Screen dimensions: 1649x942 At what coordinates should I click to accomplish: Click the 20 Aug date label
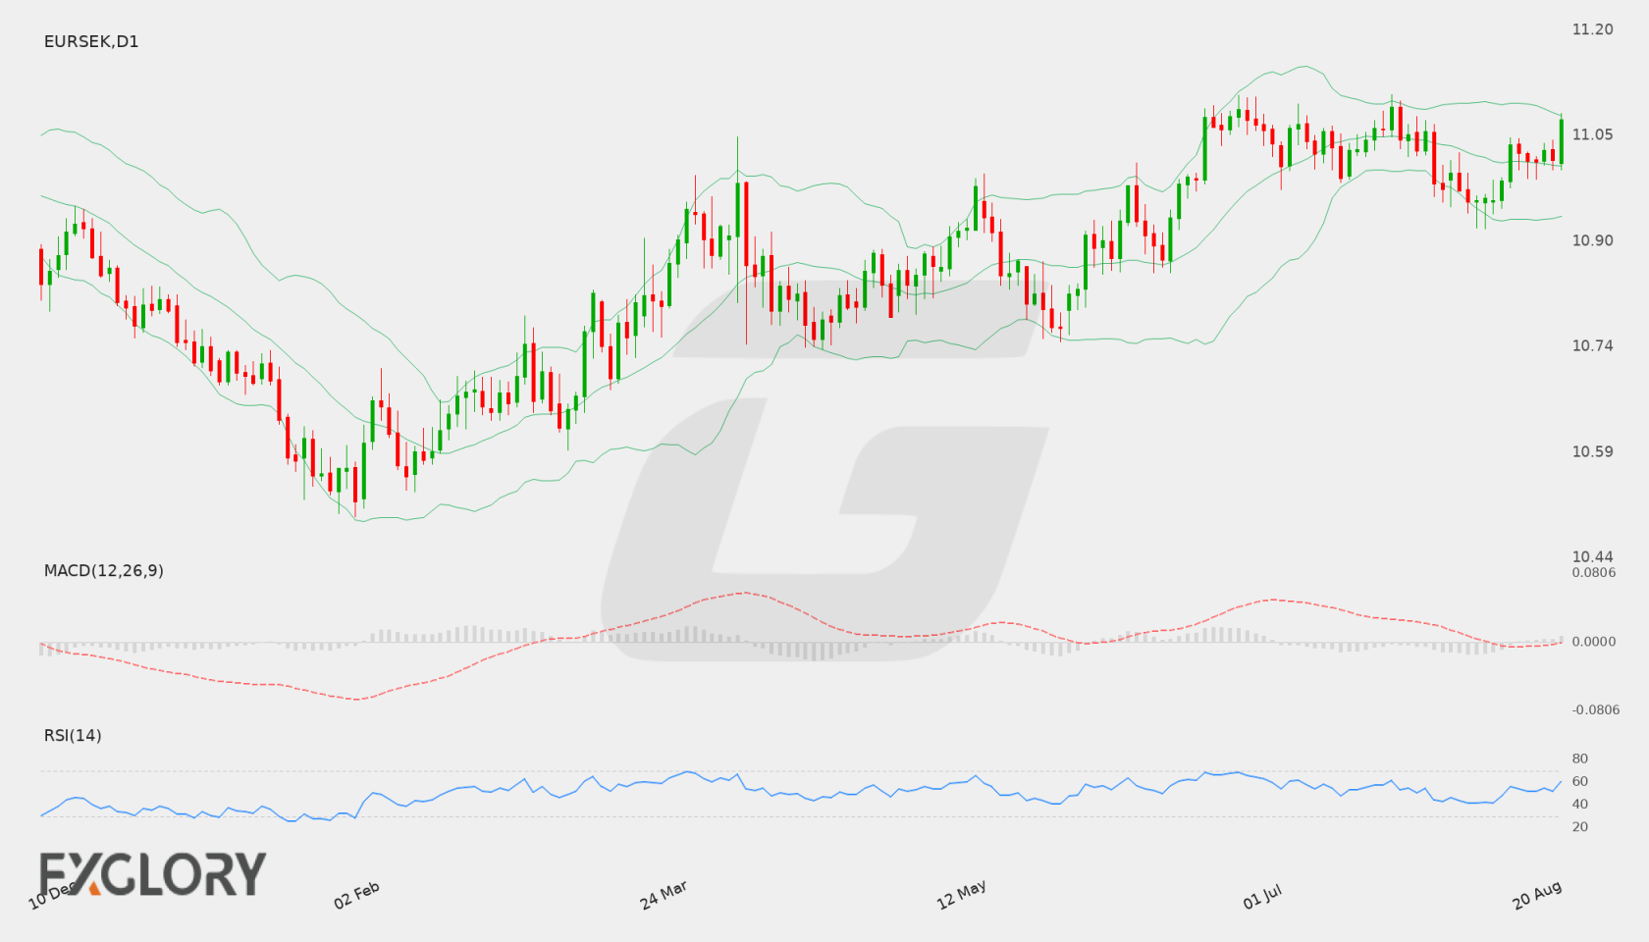[x=1537, y=895]
